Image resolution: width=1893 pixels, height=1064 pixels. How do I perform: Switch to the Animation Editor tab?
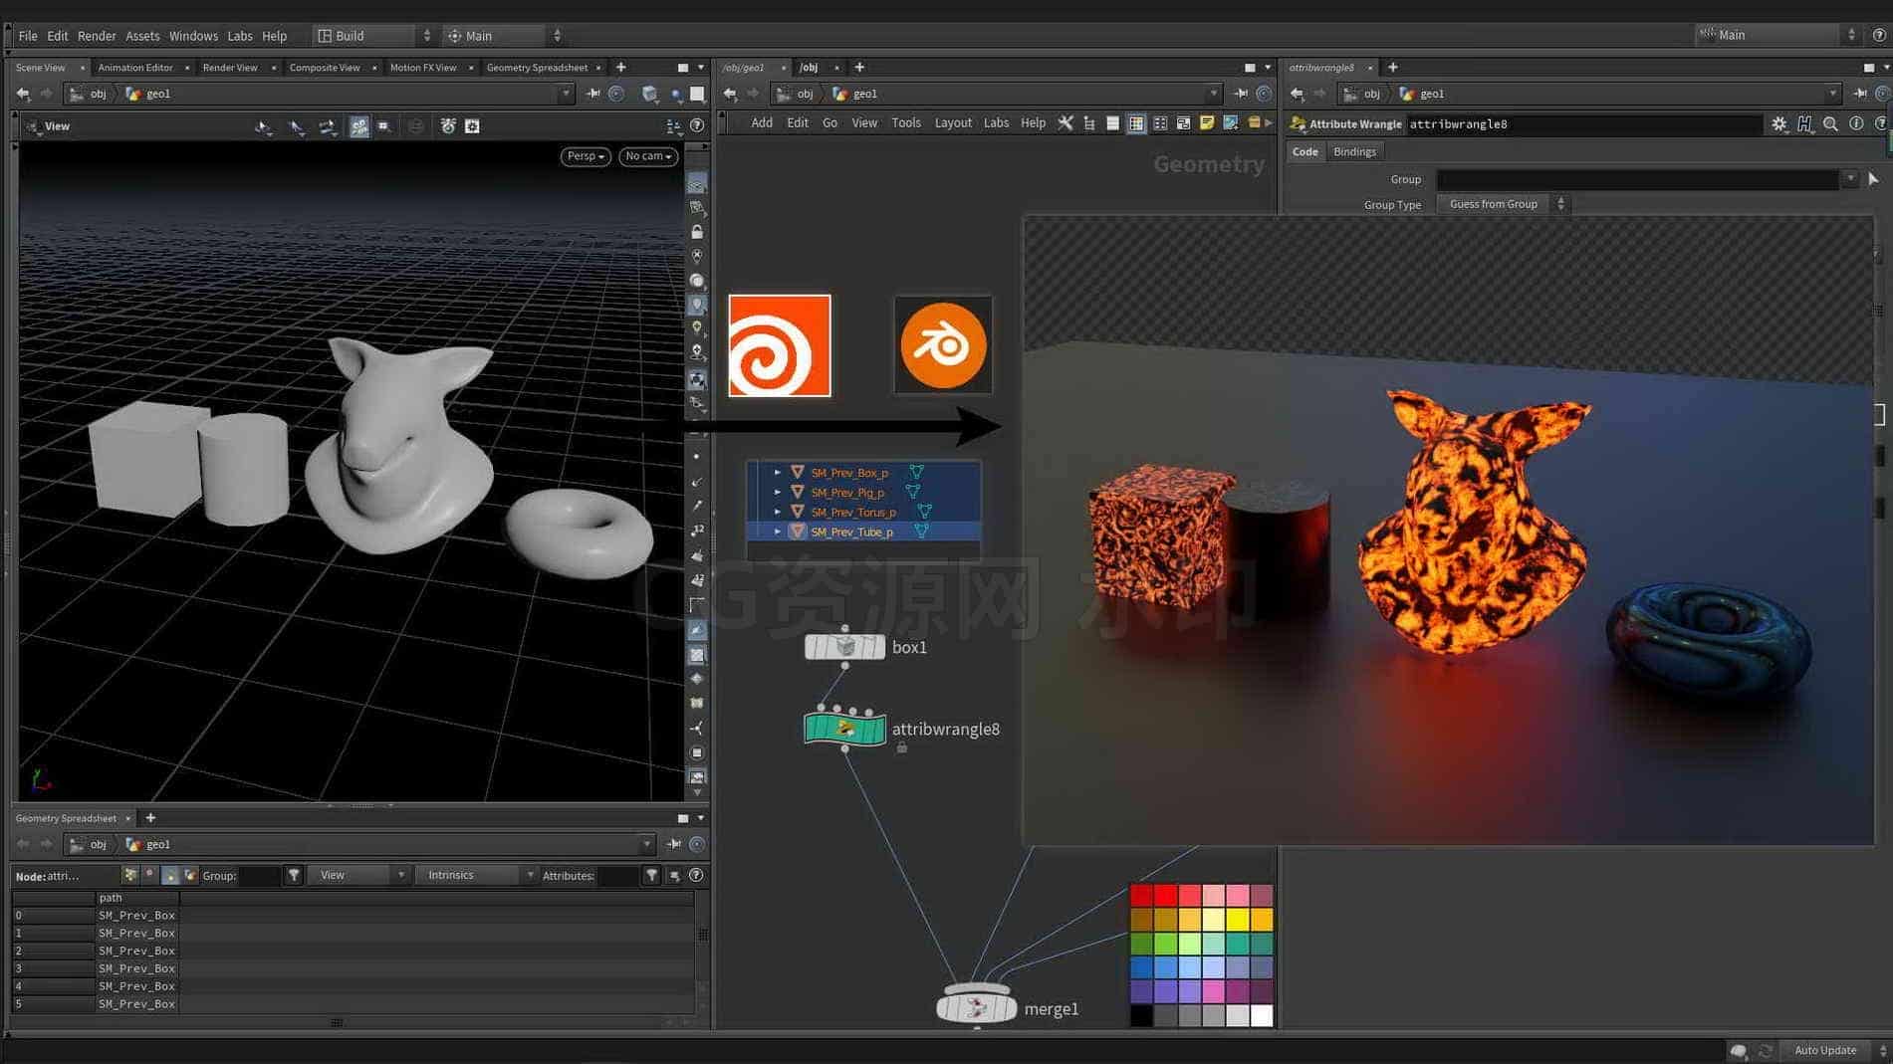point(135,68)
